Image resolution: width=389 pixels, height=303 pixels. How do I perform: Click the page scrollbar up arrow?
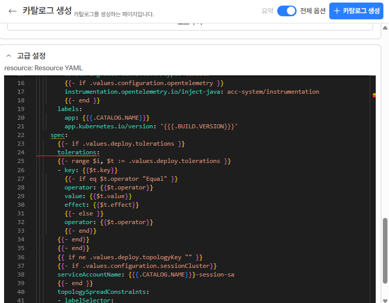point(385,27)
